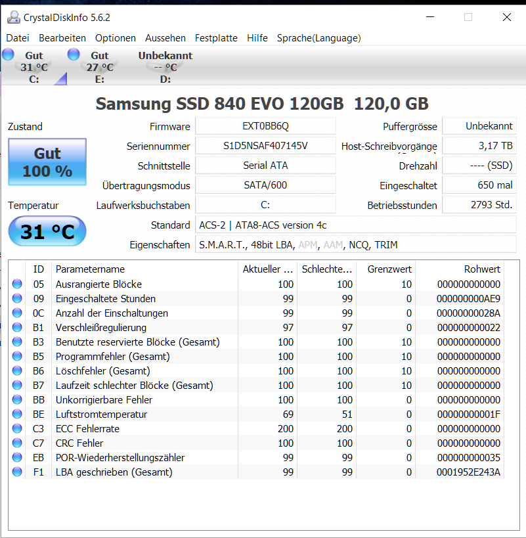Click the status icon for F1 LBA geschrieben
Image resolution: width=526 pixels, height=538 pixels.
click(17, 472)
